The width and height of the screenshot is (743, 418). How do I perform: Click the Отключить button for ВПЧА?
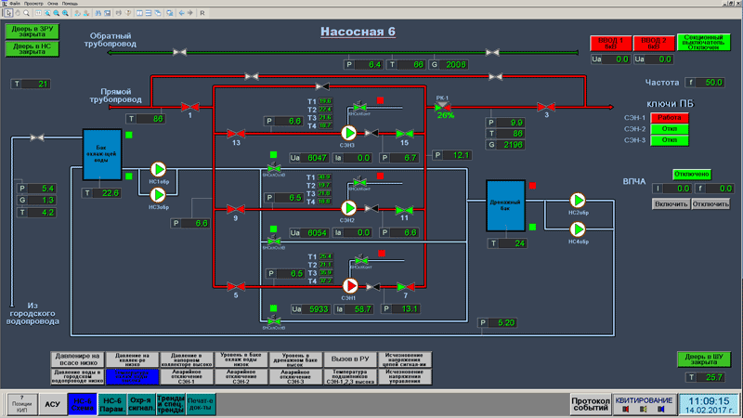(x=710, y=204)
